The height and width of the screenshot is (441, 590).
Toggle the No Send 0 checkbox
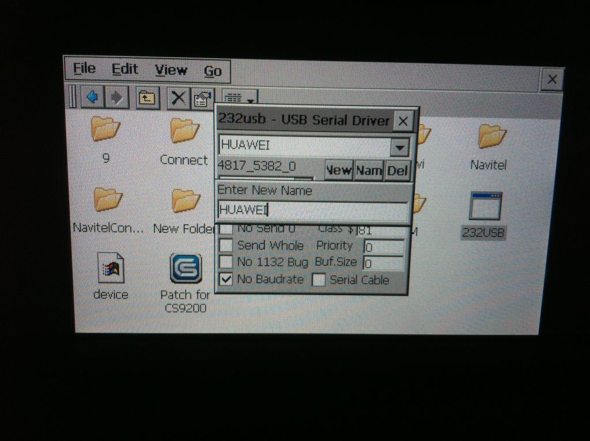226,229
